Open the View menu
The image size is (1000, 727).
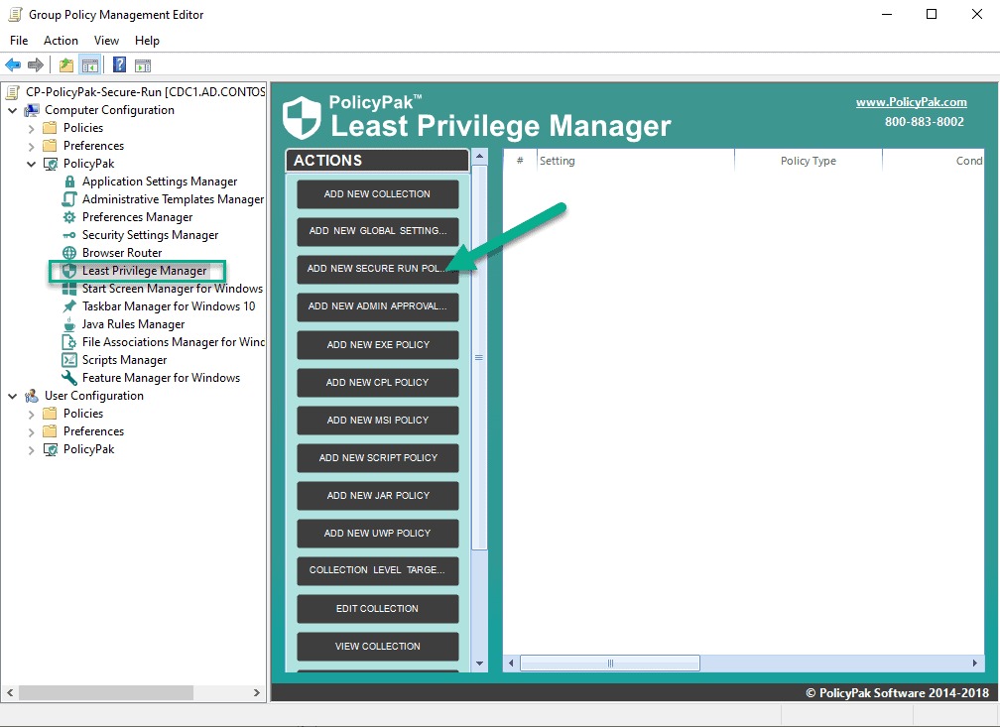click(106, 41)
